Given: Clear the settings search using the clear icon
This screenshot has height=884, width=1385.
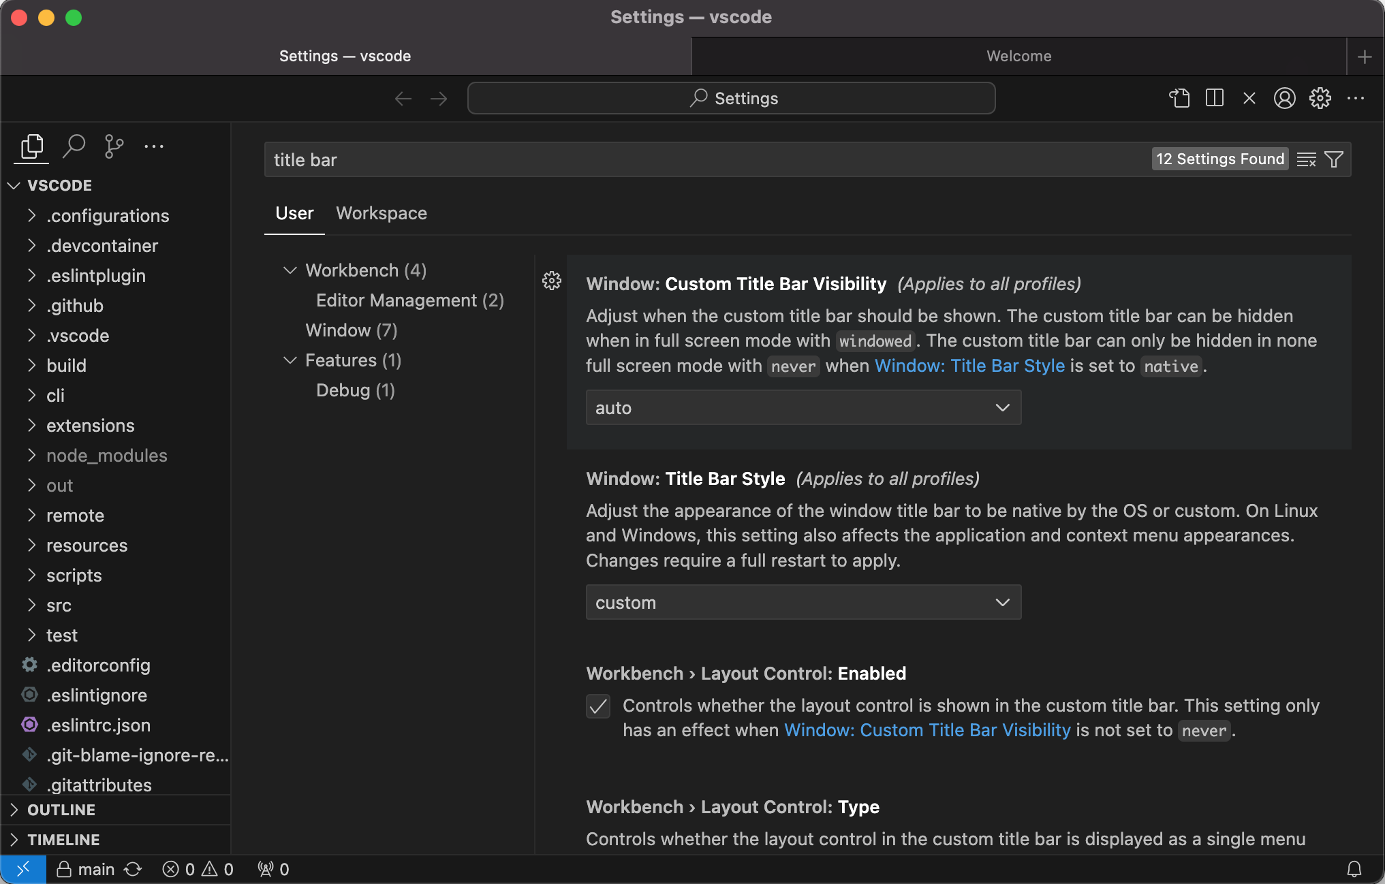Looking at the screenshot, I should 1307,159.
